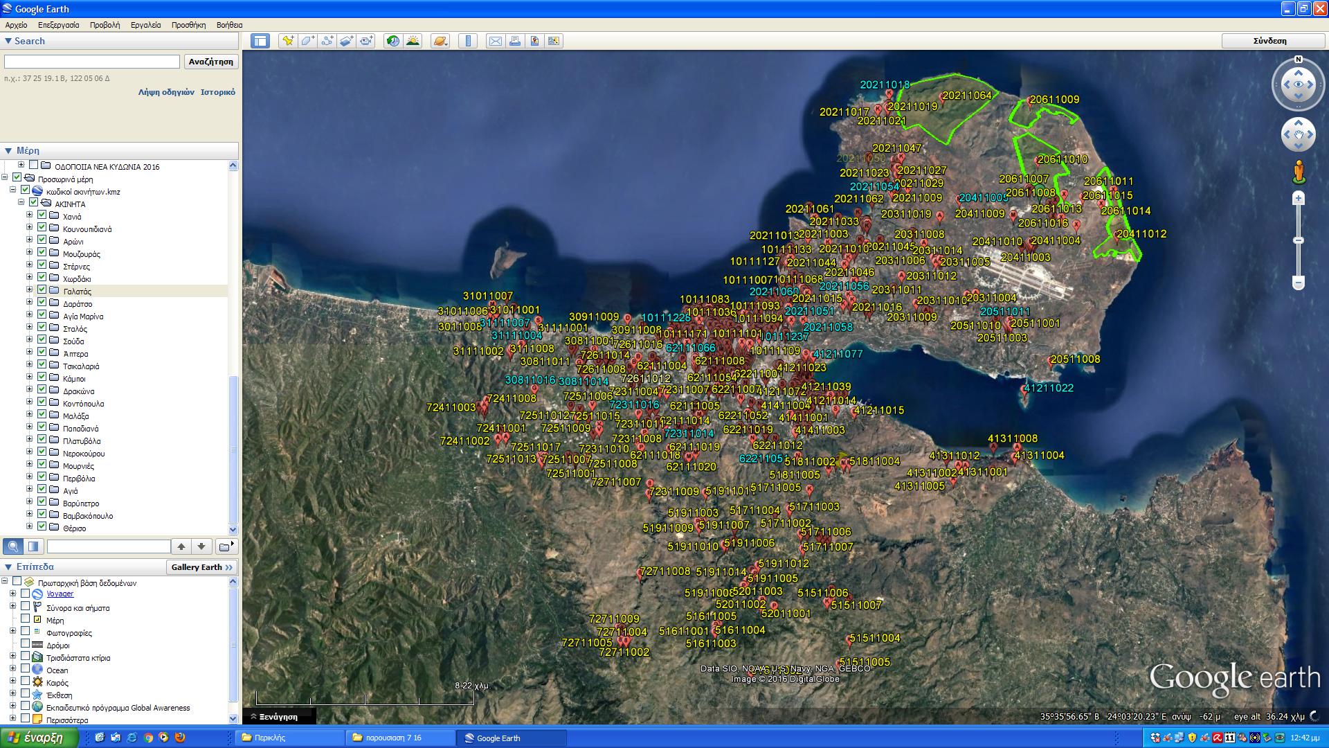This screenshot has height=748, width=1329.
Task: Expand the Θέρισο folder
Action: (30, 527)
